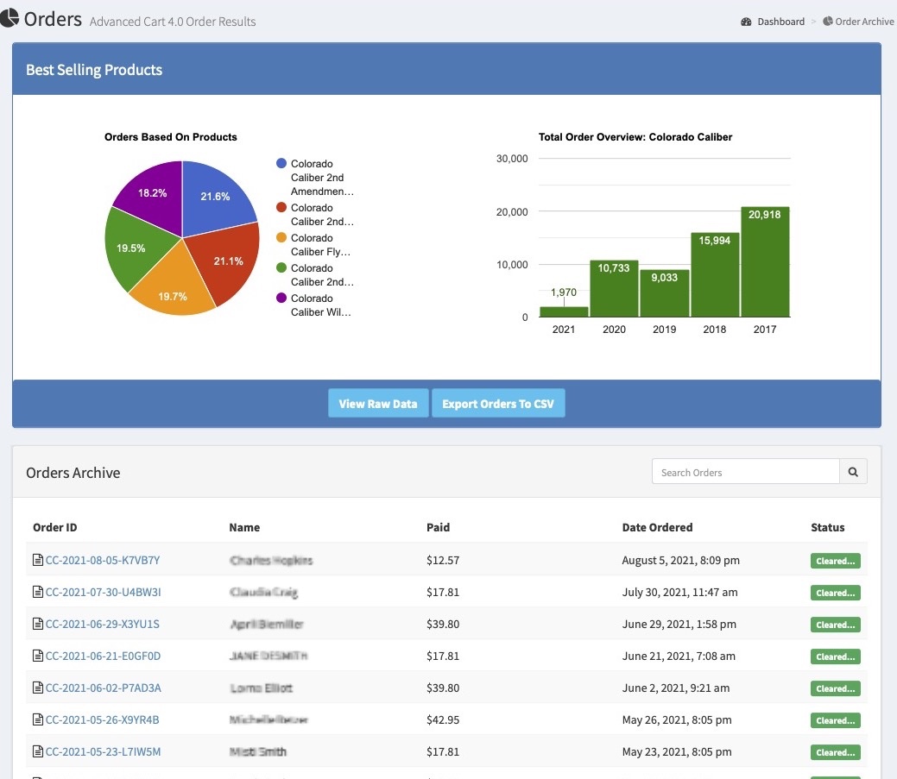
Task: Click the $12.57 paid amount
Action: tap(443, 560)
